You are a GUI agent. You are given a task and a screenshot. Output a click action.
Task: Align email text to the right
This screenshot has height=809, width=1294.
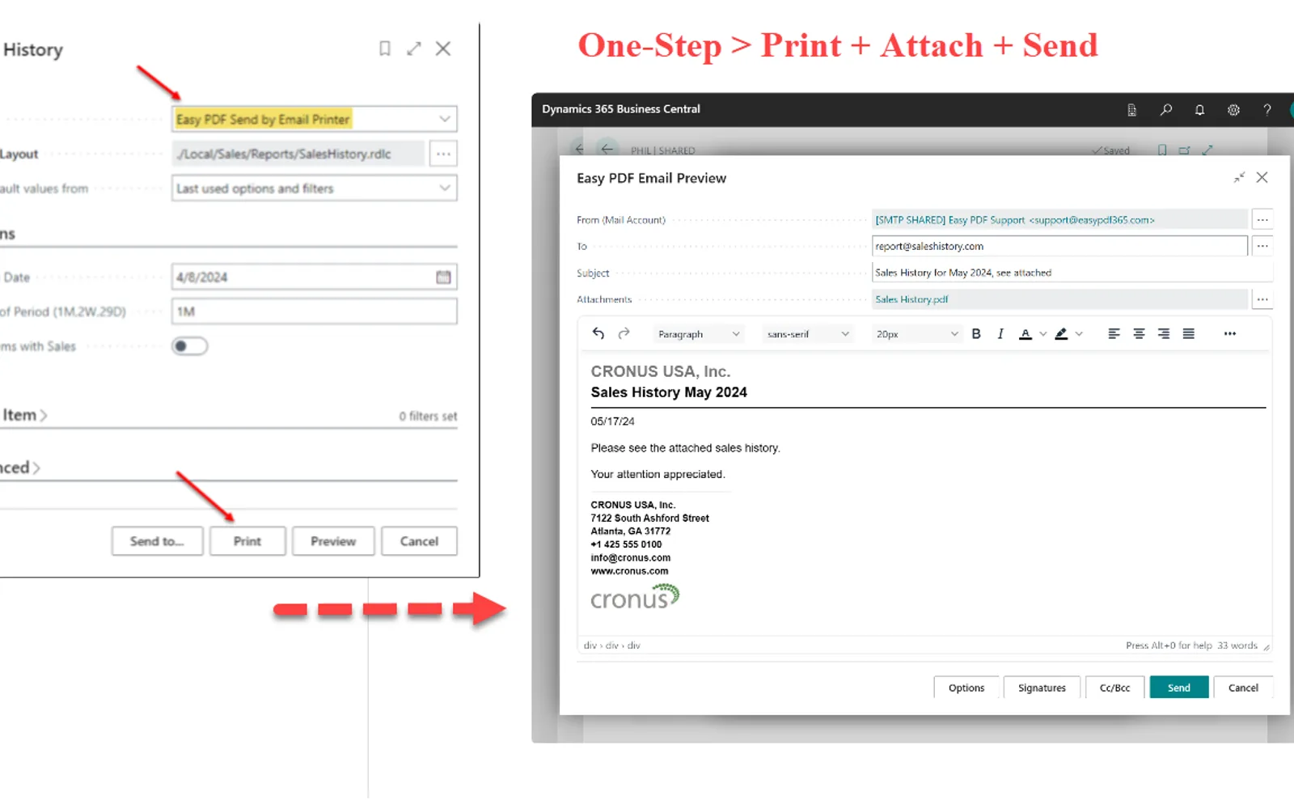pos(1164,333)
